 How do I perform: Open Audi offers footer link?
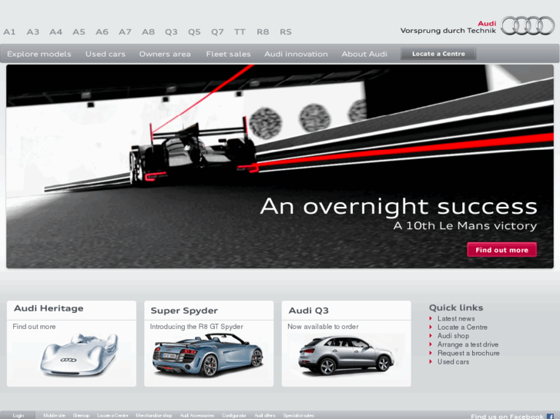pos(265,415)
